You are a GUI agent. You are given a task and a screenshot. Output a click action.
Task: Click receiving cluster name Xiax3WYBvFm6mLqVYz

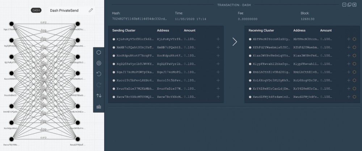(271, 56)
